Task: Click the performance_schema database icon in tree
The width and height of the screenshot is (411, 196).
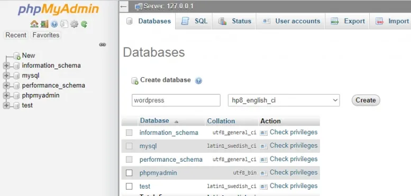Action: point(16,86)
